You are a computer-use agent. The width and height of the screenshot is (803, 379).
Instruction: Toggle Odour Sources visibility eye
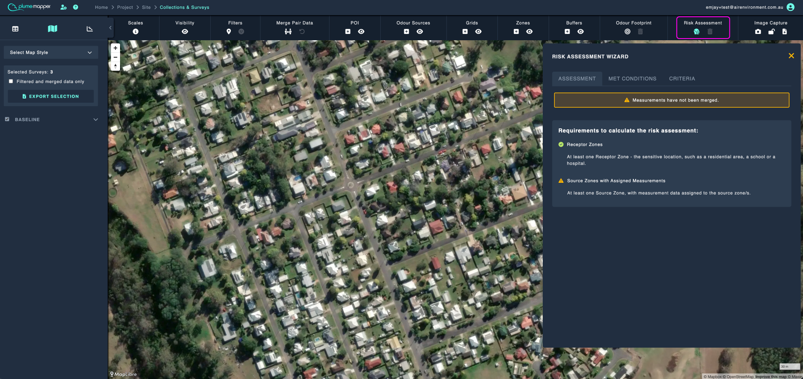pos(420,31)
